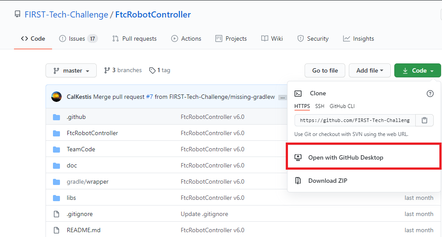Screen dimensions: 442x237
Task: Click the Clone terminal icon
Action: (x=298, y=93)
